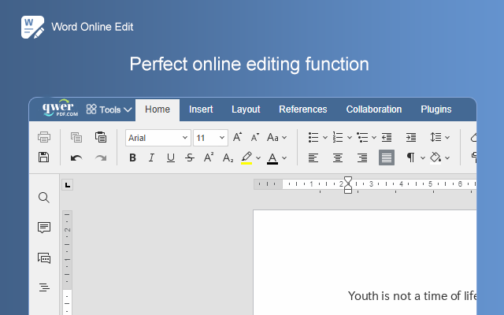Click the Redo arrow icon

101,157
